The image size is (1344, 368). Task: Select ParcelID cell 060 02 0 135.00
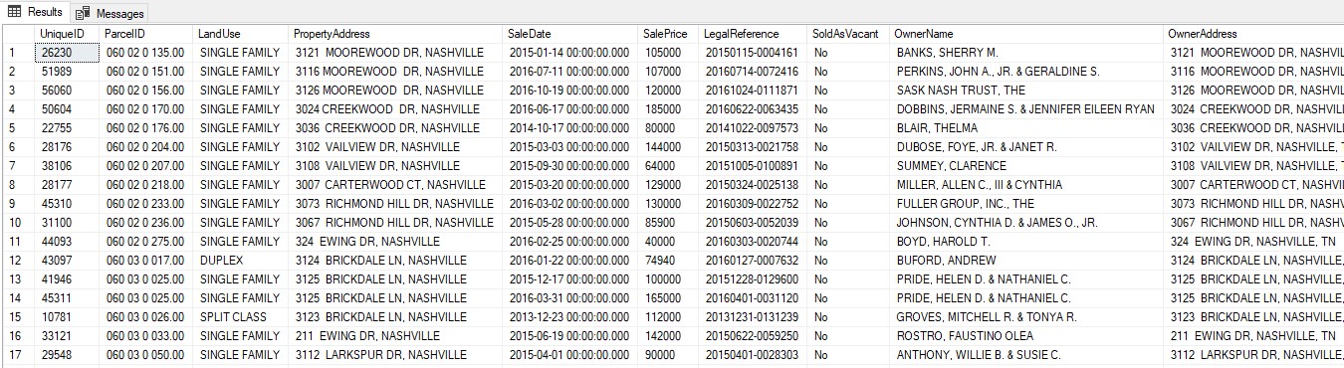[x=146, y=53]
